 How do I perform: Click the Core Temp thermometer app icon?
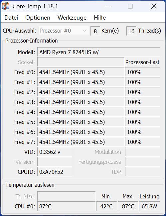click(6, 6)
